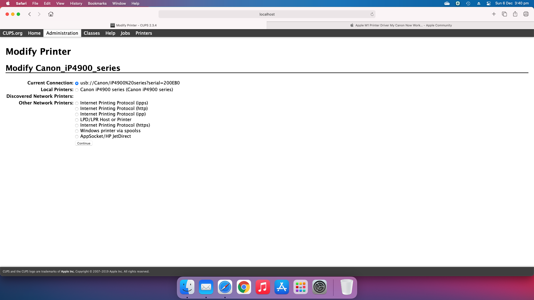Select Internet Printing Protocol (ipps) option
Screen dimensions: 534x300
pyautogui.click(x=77, y=103)
